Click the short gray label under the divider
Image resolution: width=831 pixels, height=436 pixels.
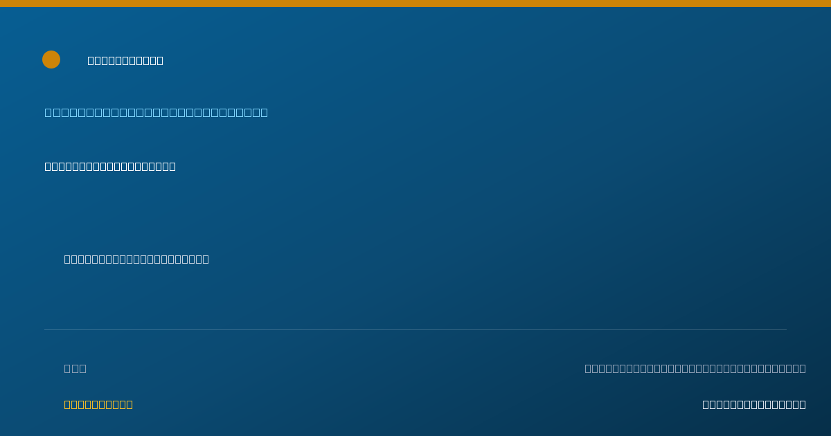click(75, 368)
